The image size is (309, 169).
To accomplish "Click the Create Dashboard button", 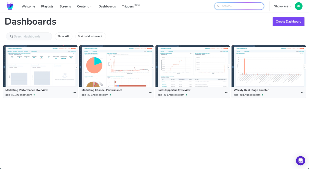I will click(x=288, y=21).
